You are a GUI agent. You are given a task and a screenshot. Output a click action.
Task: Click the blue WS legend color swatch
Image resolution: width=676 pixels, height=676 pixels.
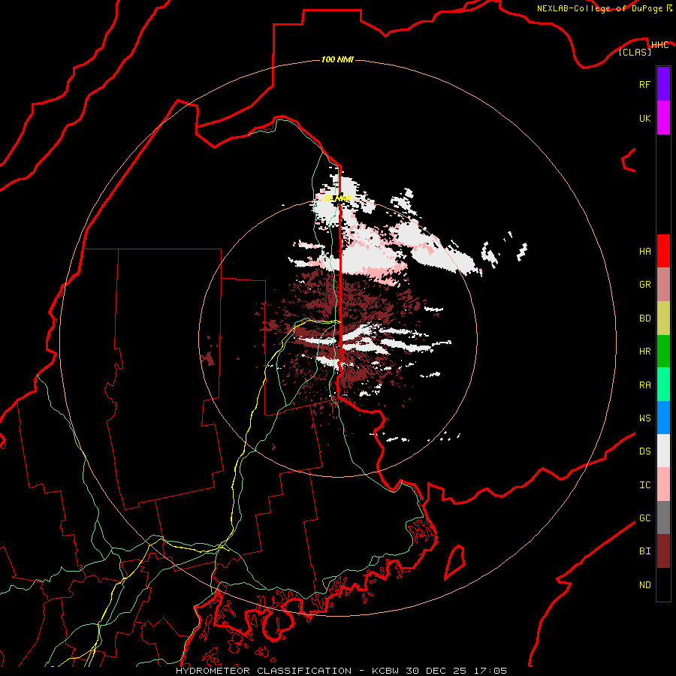[663, 418]
